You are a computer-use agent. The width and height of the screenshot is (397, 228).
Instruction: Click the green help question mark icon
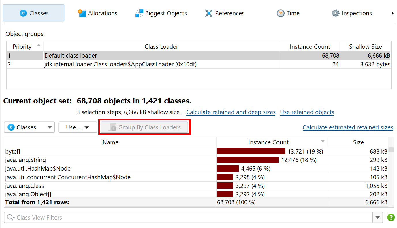pyautogui.click(x=391, y=217)
